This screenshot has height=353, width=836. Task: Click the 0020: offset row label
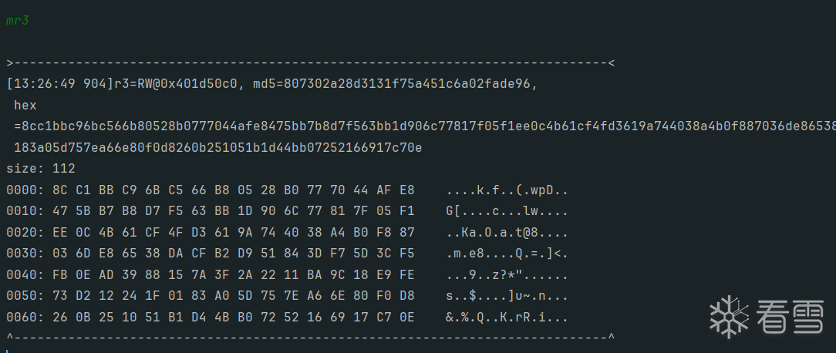[22, 232]
